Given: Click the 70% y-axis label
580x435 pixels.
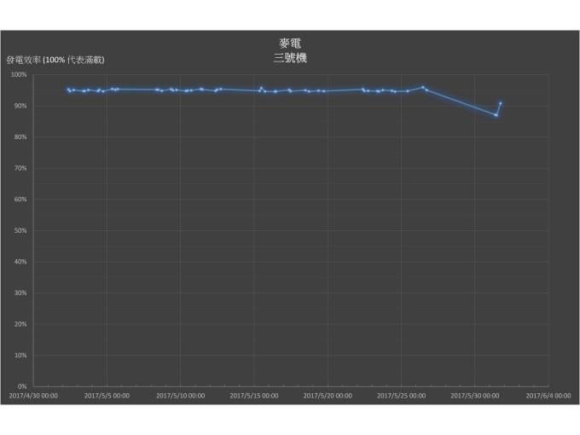Looking at the screenshot, I should point(20,168).
